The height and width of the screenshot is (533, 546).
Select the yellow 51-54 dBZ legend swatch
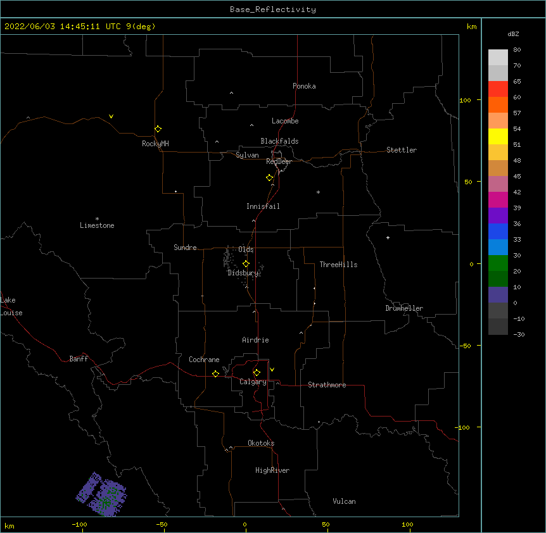498,136
